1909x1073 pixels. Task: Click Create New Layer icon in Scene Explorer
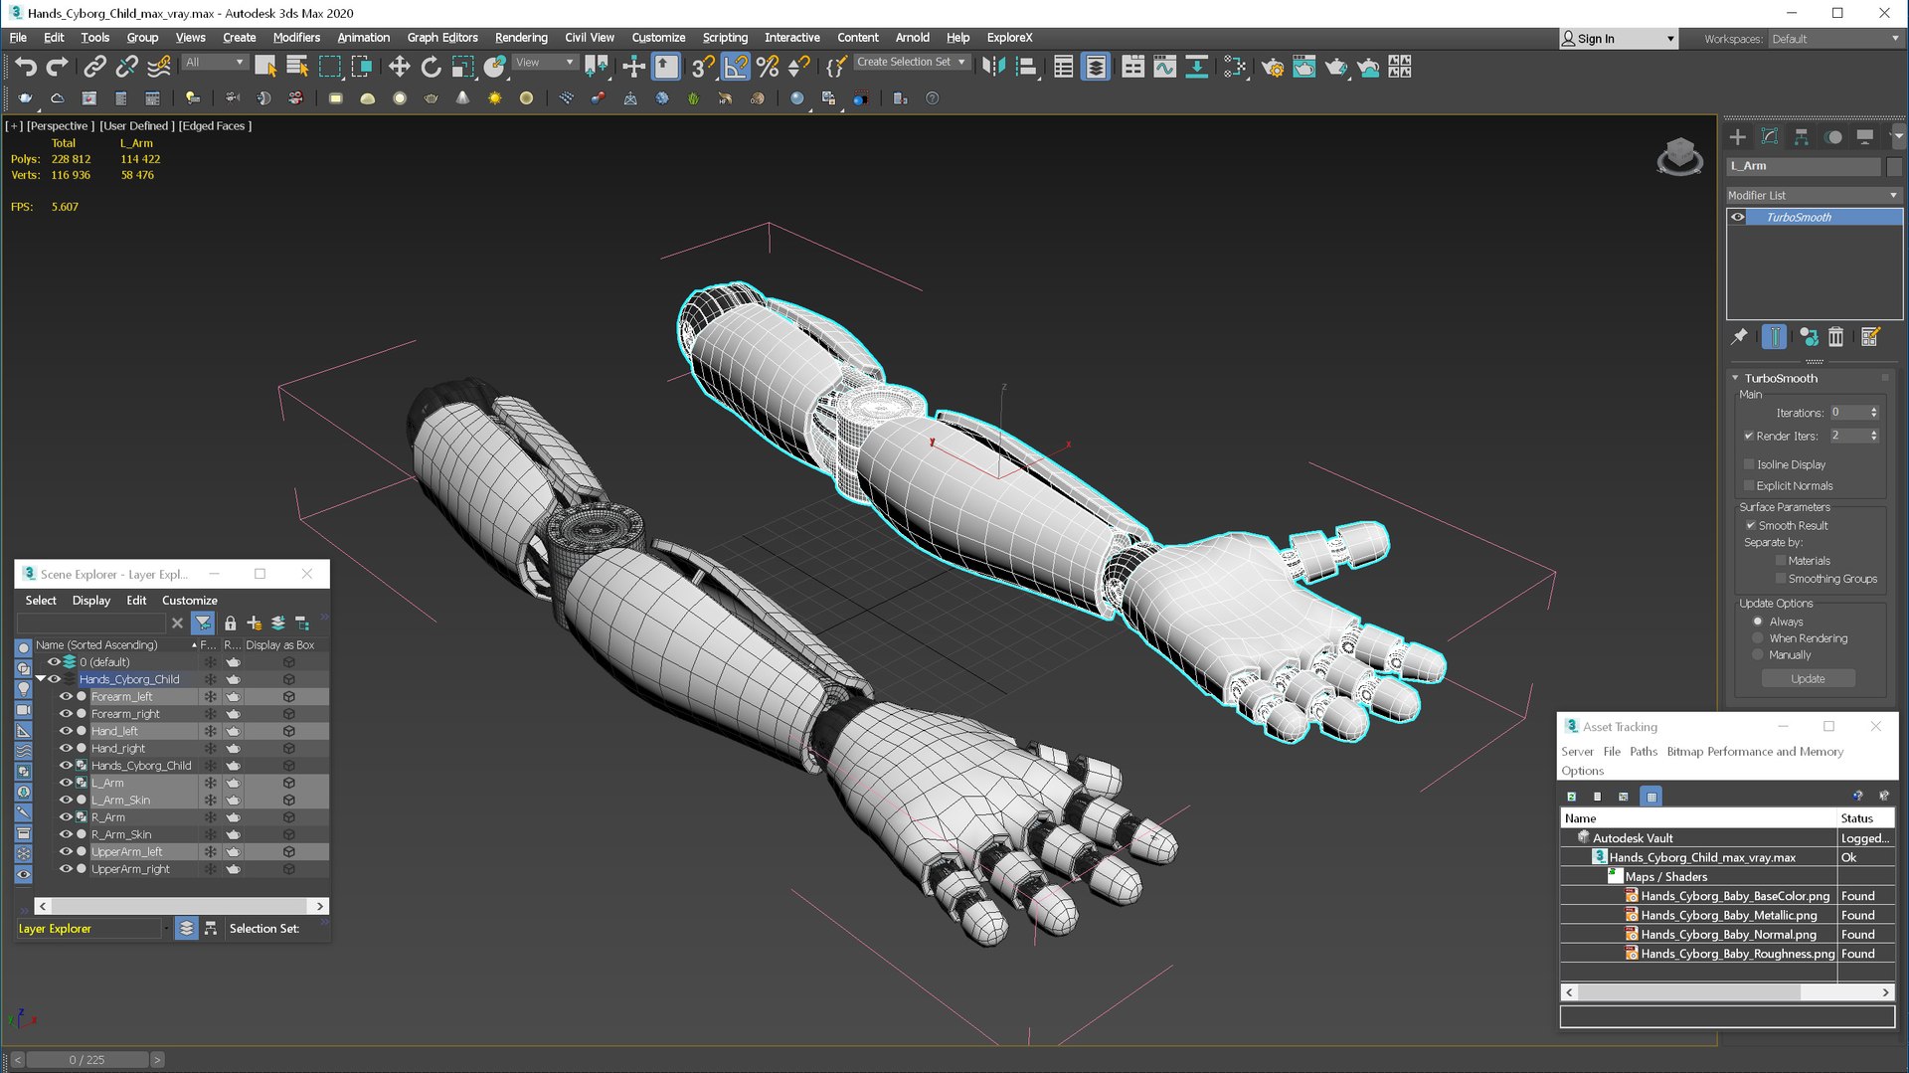coord(255,623)
